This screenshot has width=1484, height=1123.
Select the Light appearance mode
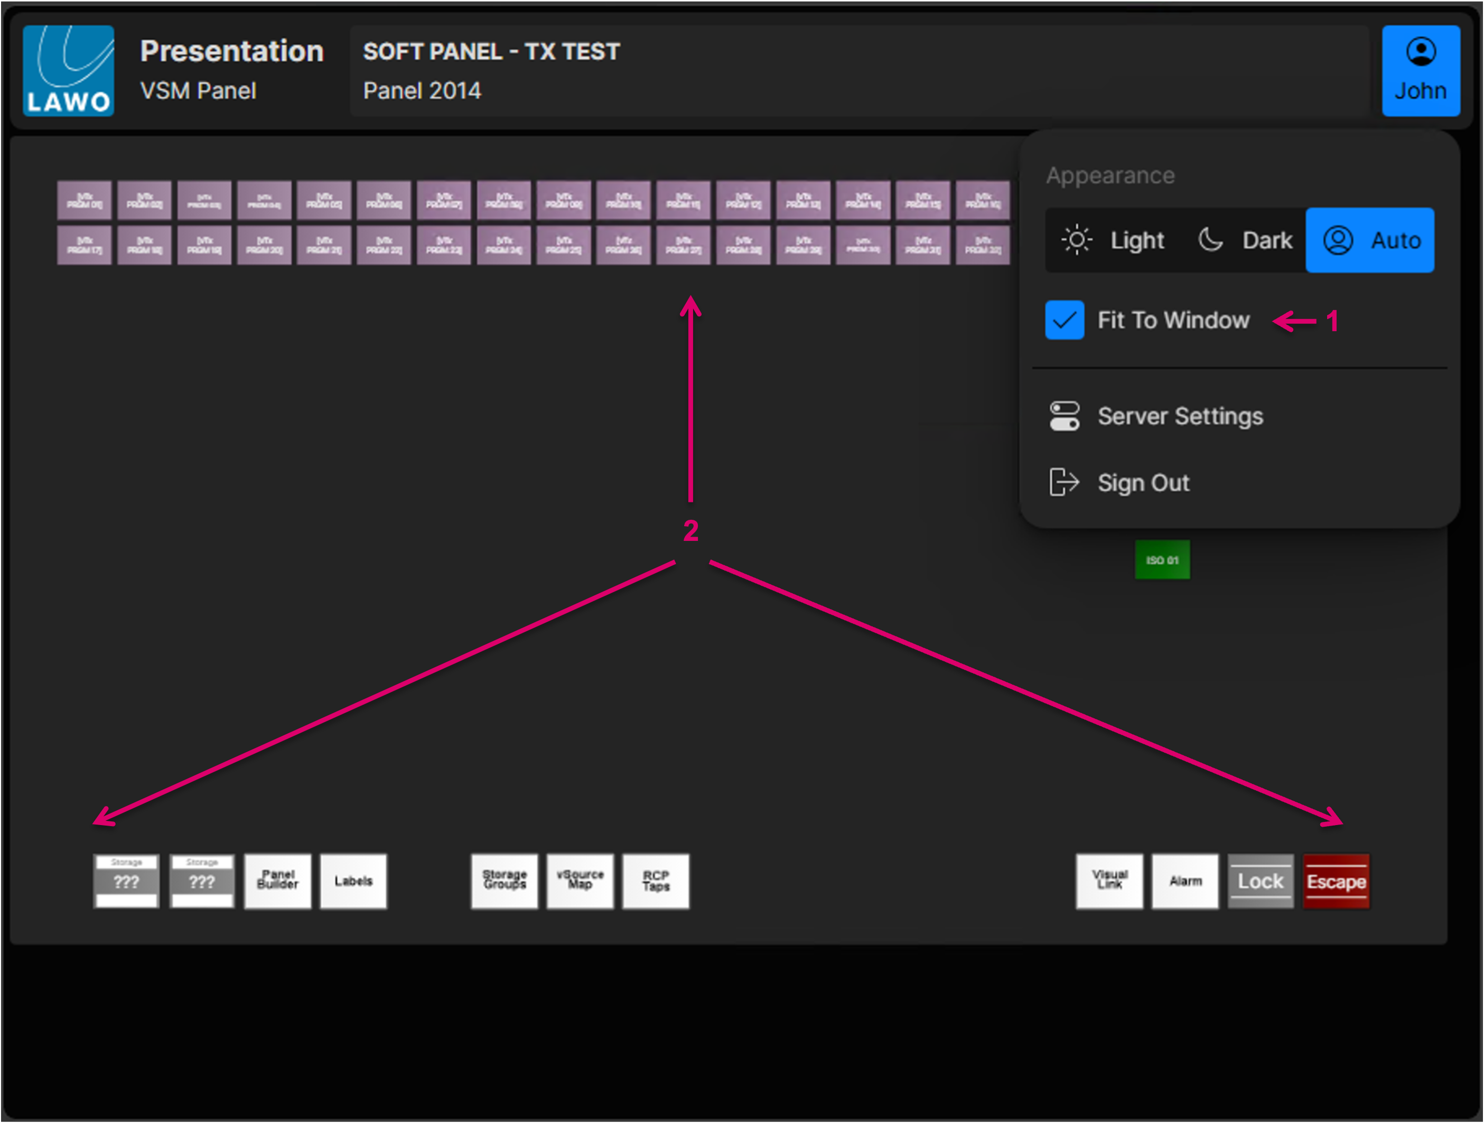click(x=1114, y=240)
